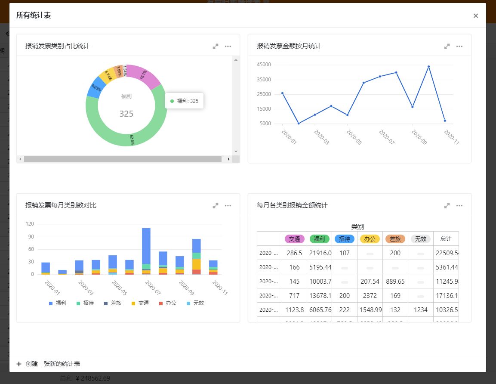Toggle 办公 series in bar chart legend
This screenshot has width=496, height=384.
click(x=168, y=303)
